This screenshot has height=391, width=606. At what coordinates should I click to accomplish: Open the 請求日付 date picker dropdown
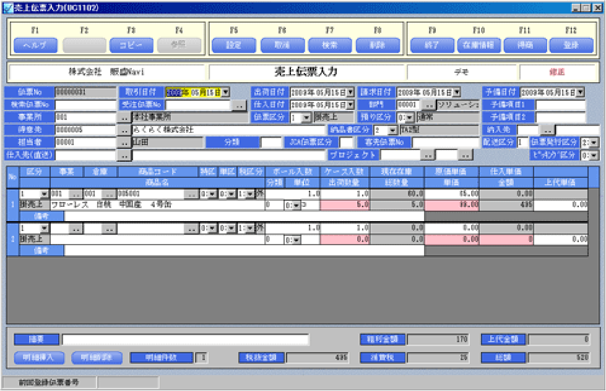coord(456,92)
